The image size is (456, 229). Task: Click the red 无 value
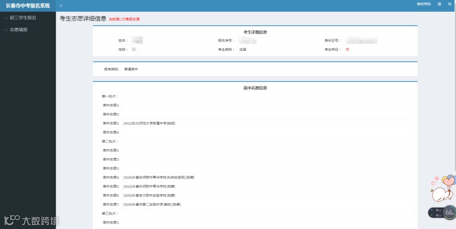347,50
